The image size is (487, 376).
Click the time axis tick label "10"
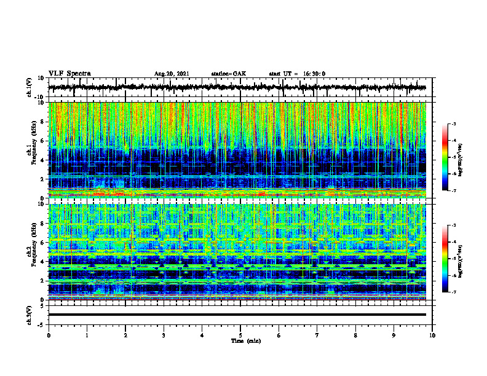pos(432,335)
